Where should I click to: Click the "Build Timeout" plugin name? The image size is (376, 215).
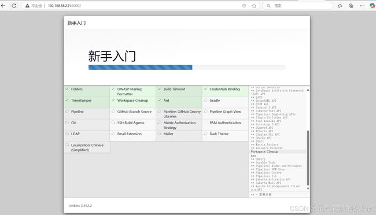coord(174,89)
